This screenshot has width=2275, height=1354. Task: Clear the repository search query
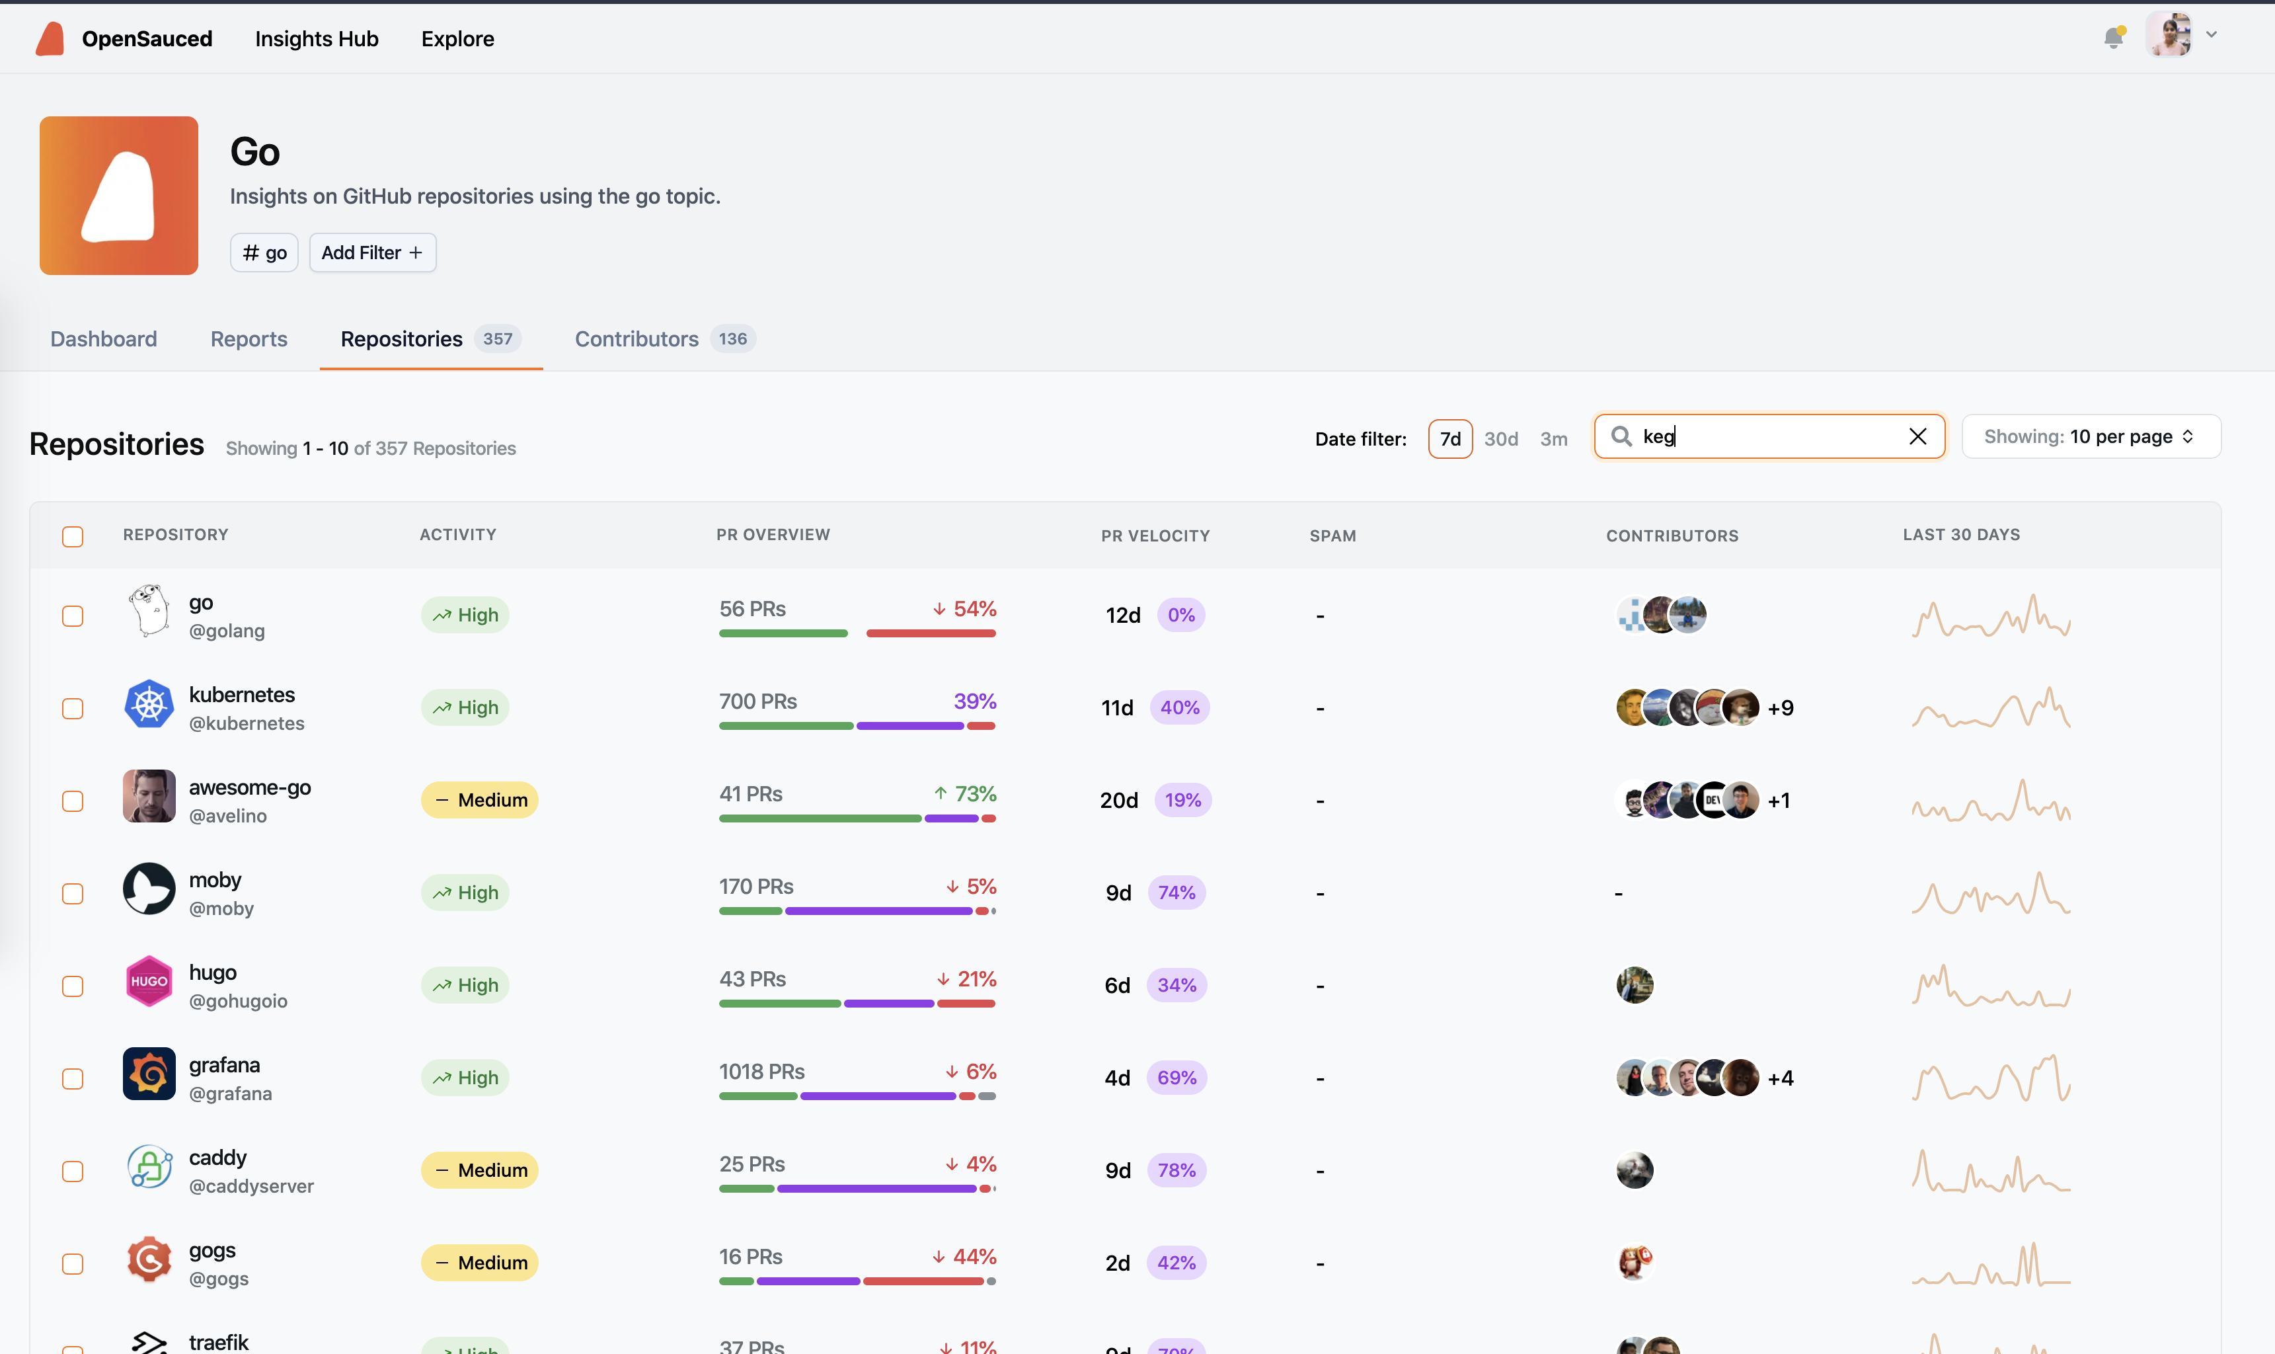[x=1918, y=436]
